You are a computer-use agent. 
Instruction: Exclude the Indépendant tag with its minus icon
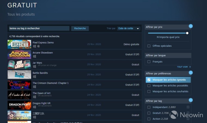188,107
